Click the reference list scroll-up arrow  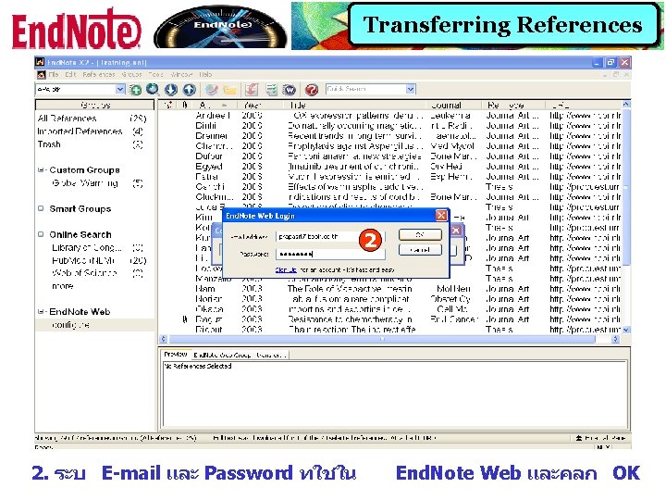(x=626, y=104)
